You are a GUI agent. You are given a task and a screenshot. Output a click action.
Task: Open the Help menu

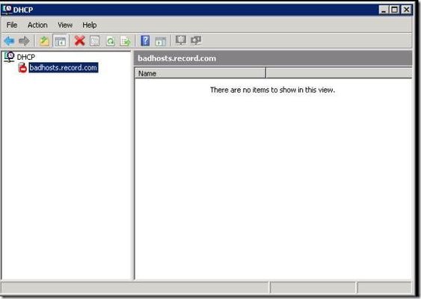click(90, 25)
